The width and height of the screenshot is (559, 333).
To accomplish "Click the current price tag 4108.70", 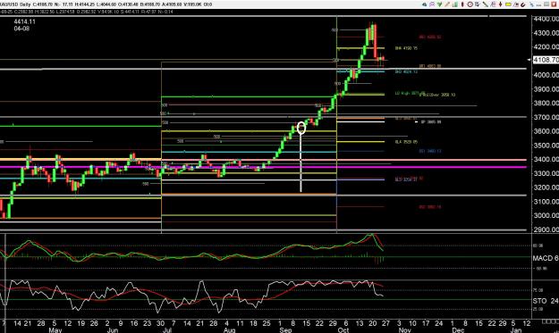I will [546, 60].
